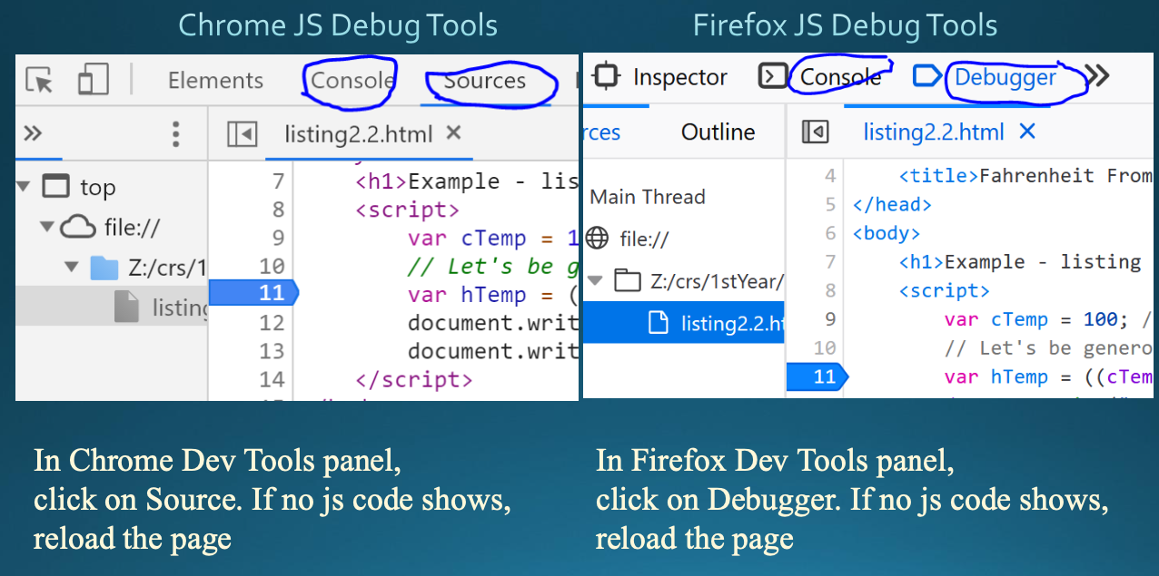This screenshot has height=576, width=1159.
Task: Click line number 6 in Firefox gutter
Action: click(830, 233)
